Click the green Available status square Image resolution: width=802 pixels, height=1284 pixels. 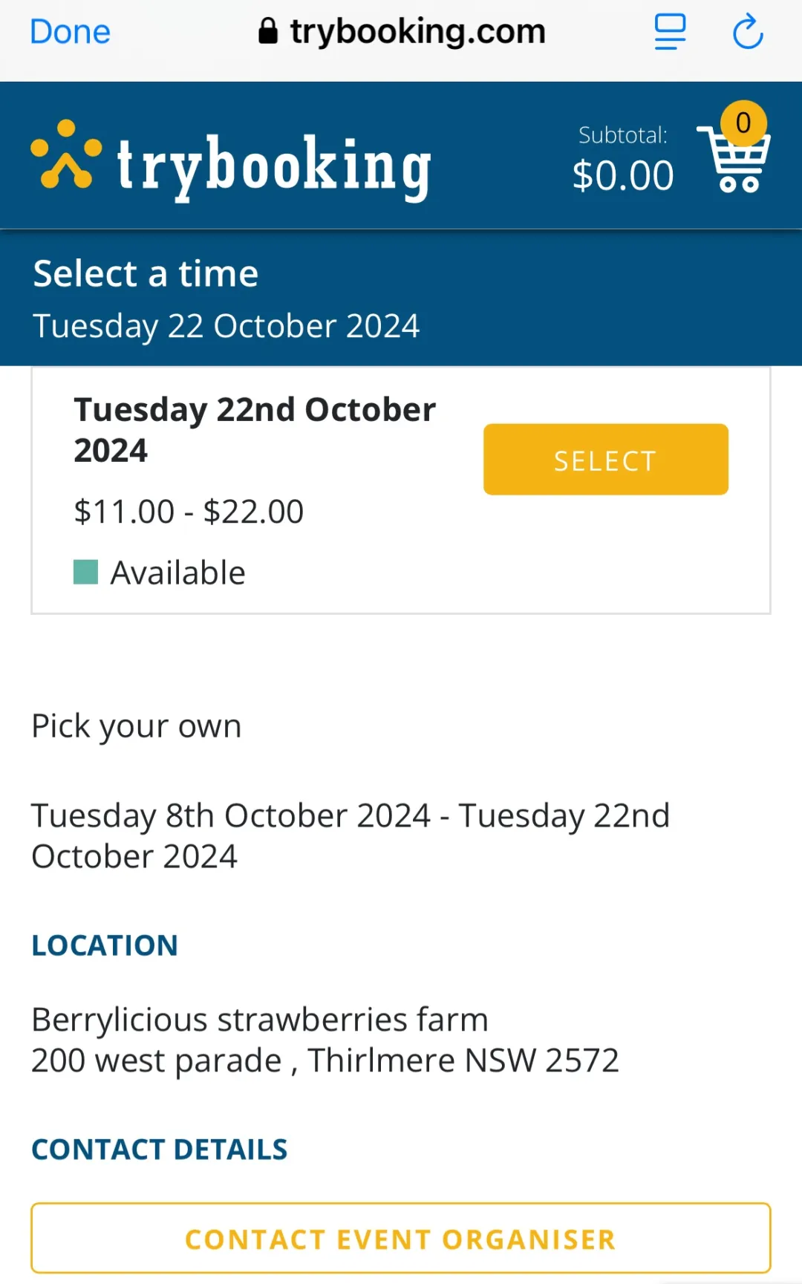click(86, 573)
